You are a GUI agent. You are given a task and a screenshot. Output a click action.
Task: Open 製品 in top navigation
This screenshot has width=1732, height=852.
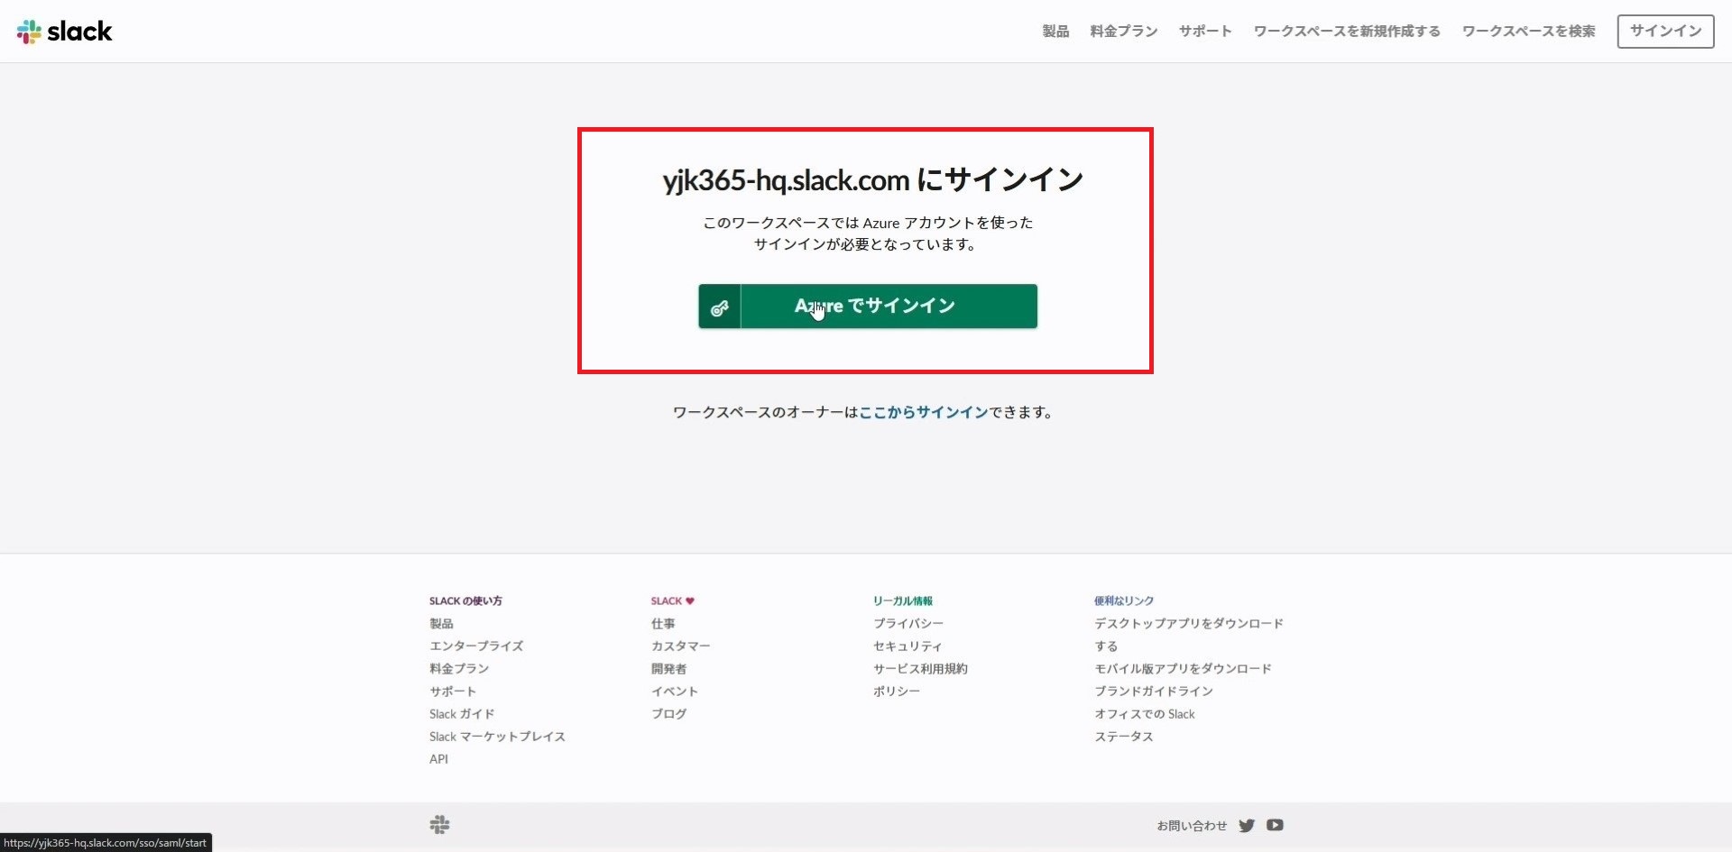click(1055, 31)
